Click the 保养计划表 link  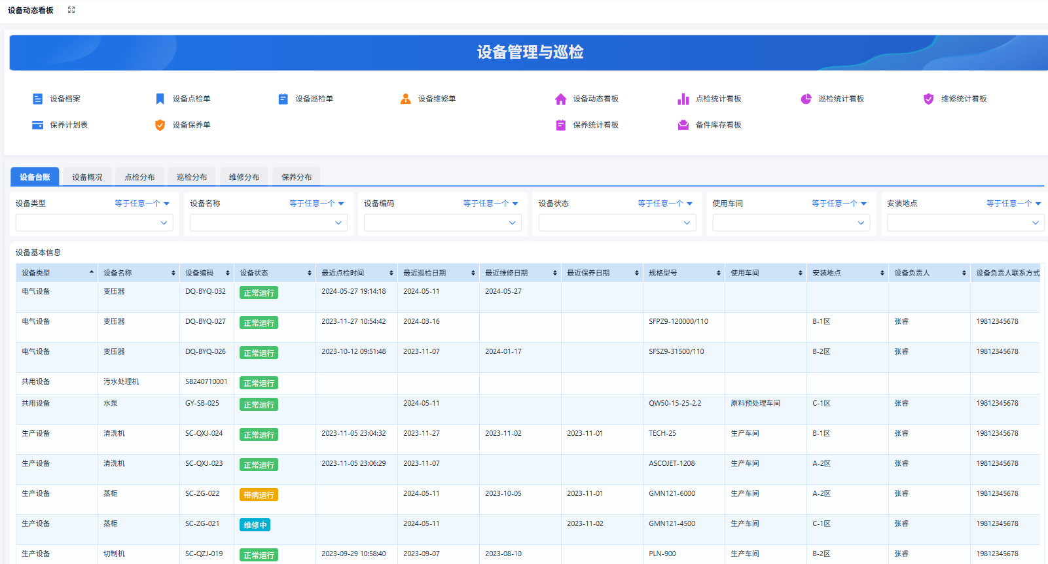69,125
